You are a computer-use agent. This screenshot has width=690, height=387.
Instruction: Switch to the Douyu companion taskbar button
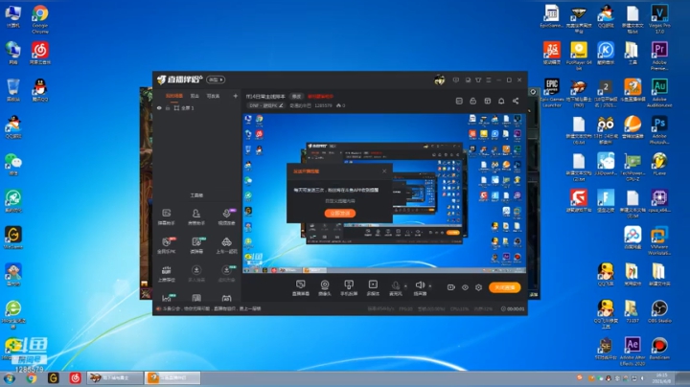tap(172, 377)
